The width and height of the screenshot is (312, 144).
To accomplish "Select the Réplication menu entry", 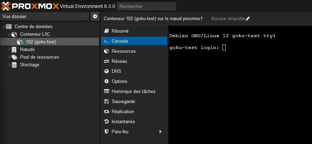I will (x=123, y=111).
